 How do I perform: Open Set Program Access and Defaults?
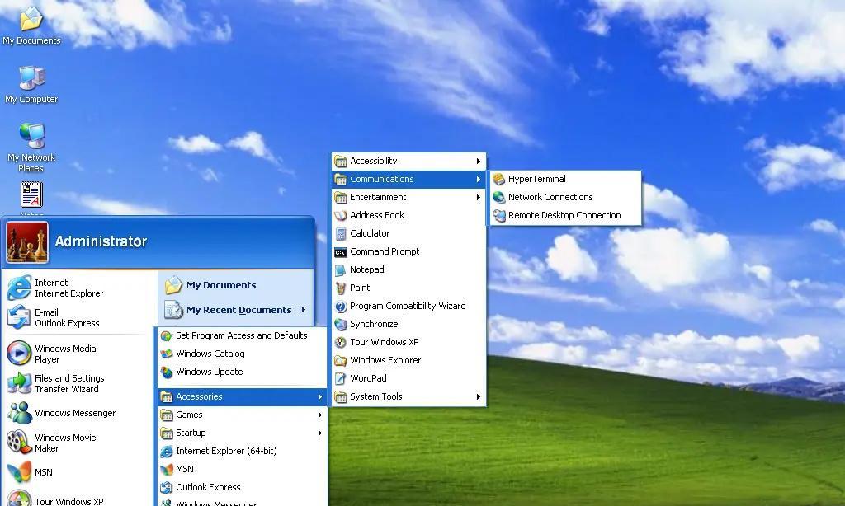pos(242,335)
